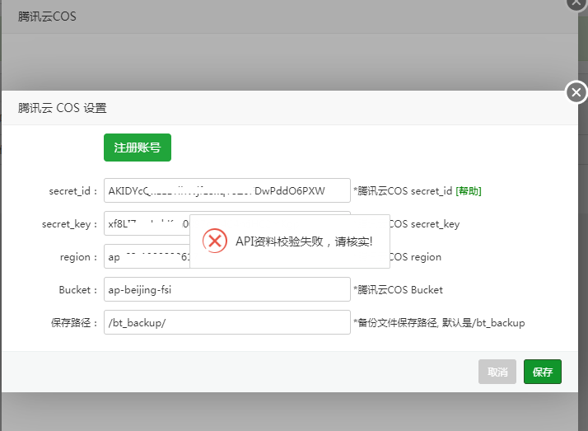588x431 pixels.
Task: Click the error message API资料校验失败，请核实!
Action: 304,241
